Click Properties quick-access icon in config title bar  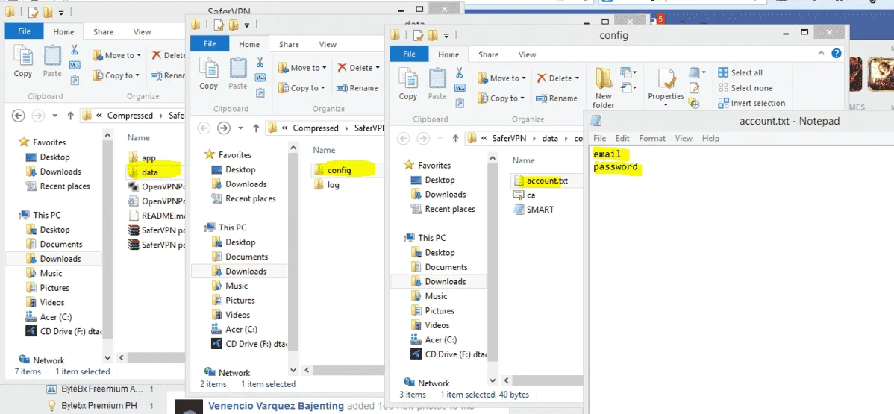[x=418, y=36]
